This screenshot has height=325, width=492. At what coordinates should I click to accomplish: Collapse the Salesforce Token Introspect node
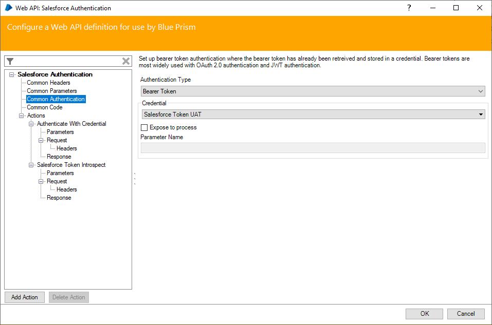click(31, 165)
